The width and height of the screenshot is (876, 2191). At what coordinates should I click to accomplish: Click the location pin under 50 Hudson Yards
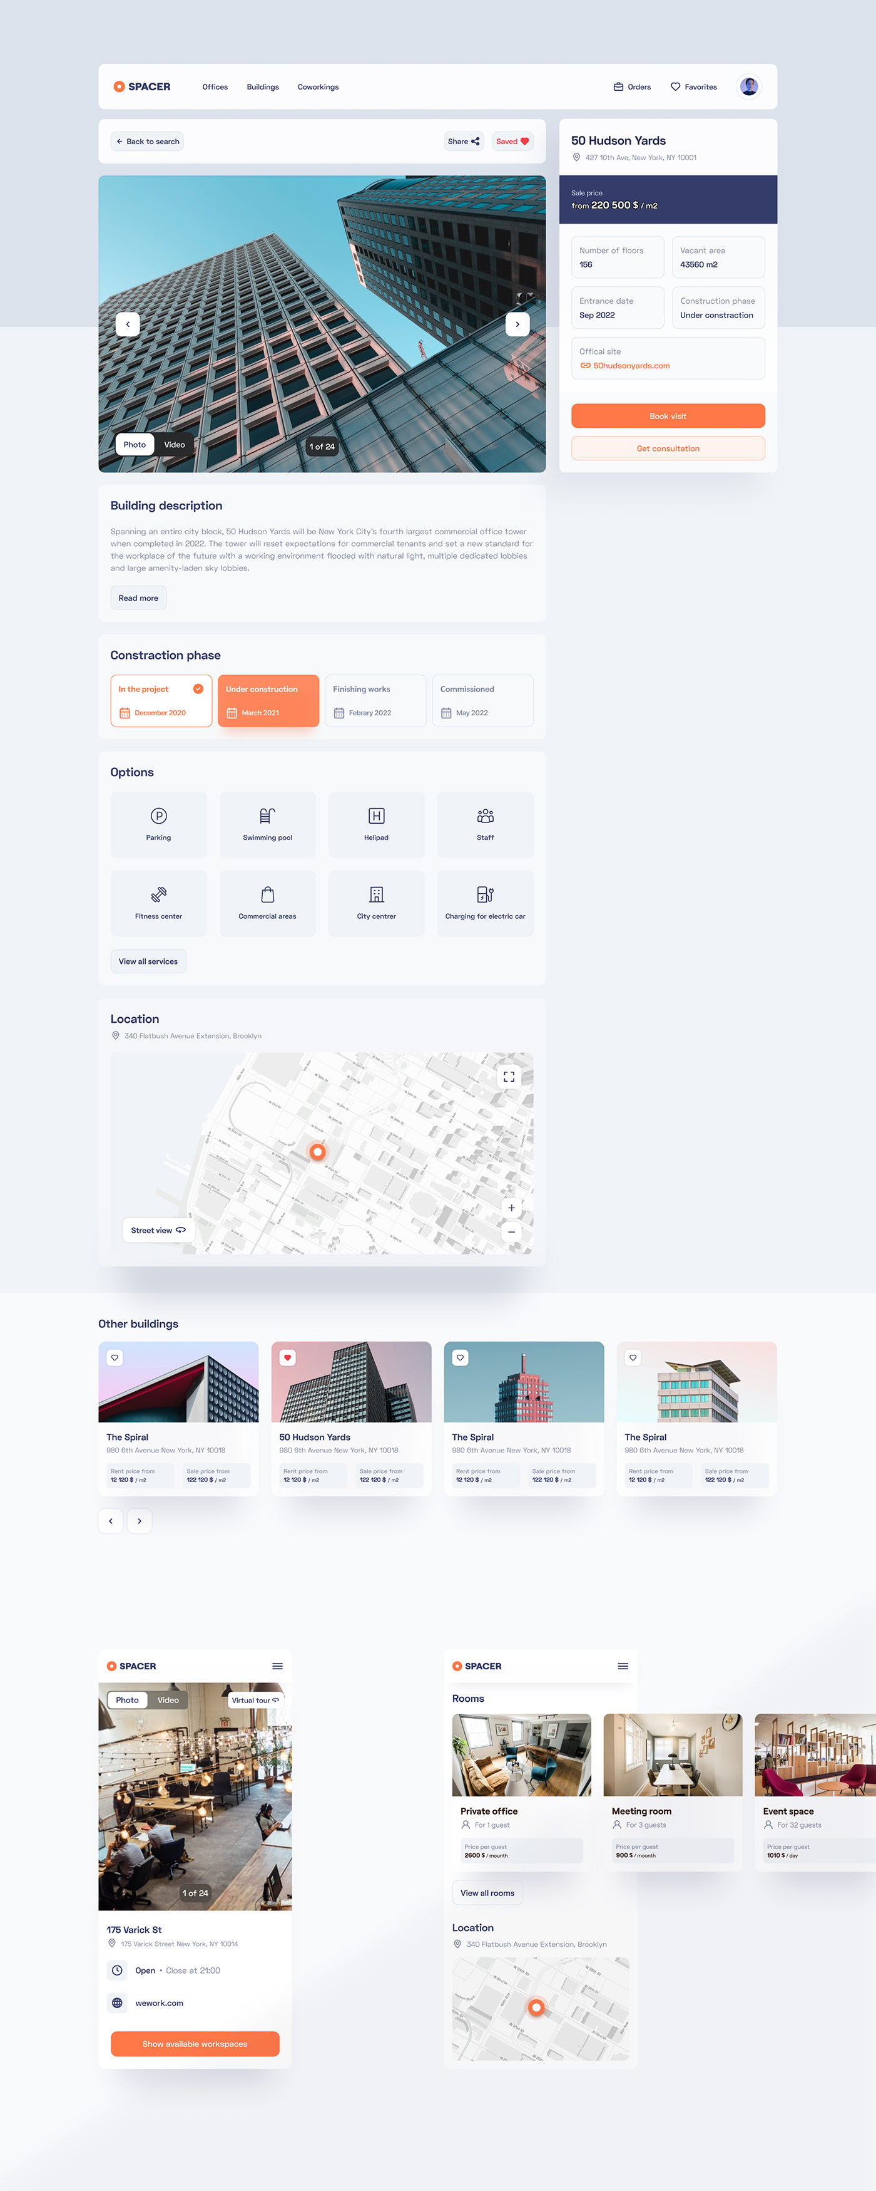click(576, 157)
